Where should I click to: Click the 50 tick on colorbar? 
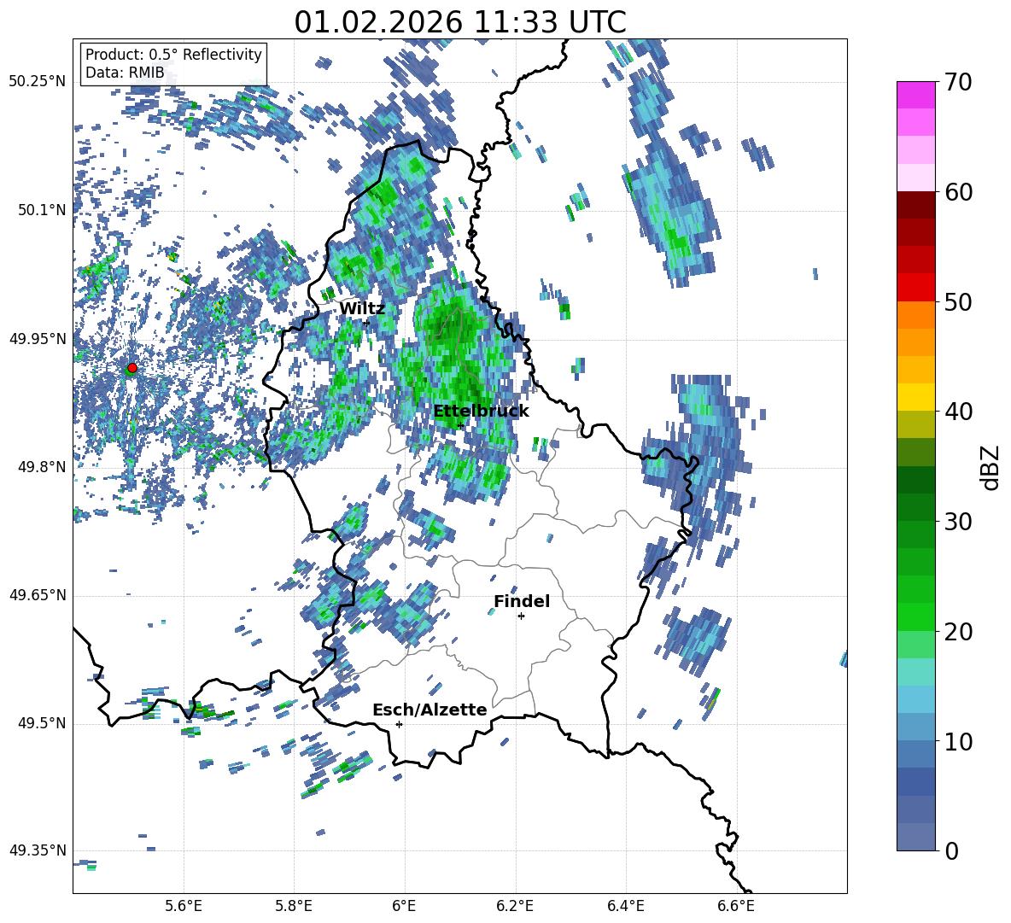[x=959, y=301]
